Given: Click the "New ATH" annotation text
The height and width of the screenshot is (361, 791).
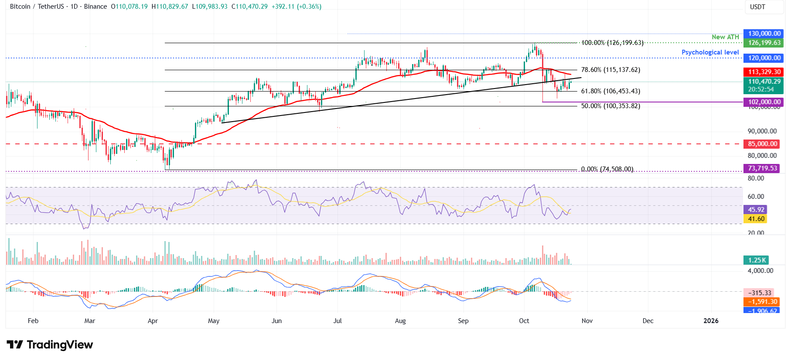Looking at the screenshot, I should [x=725, y=37].
